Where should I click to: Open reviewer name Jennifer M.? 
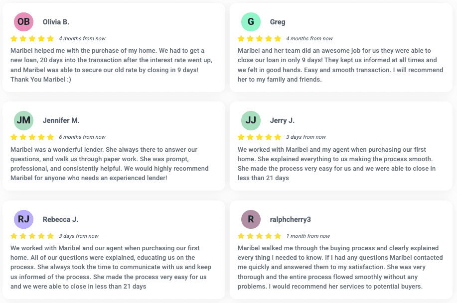pyautogui.click(x=61, y=120)
